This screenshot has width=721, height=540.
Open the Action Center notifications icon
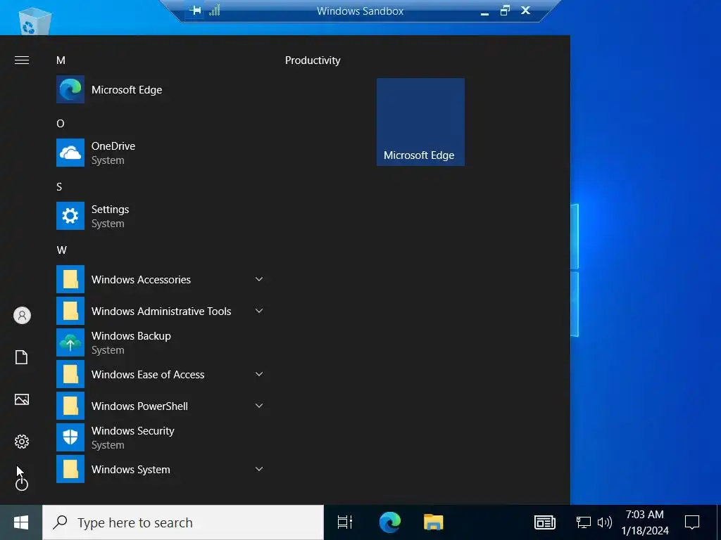point(692,522)
